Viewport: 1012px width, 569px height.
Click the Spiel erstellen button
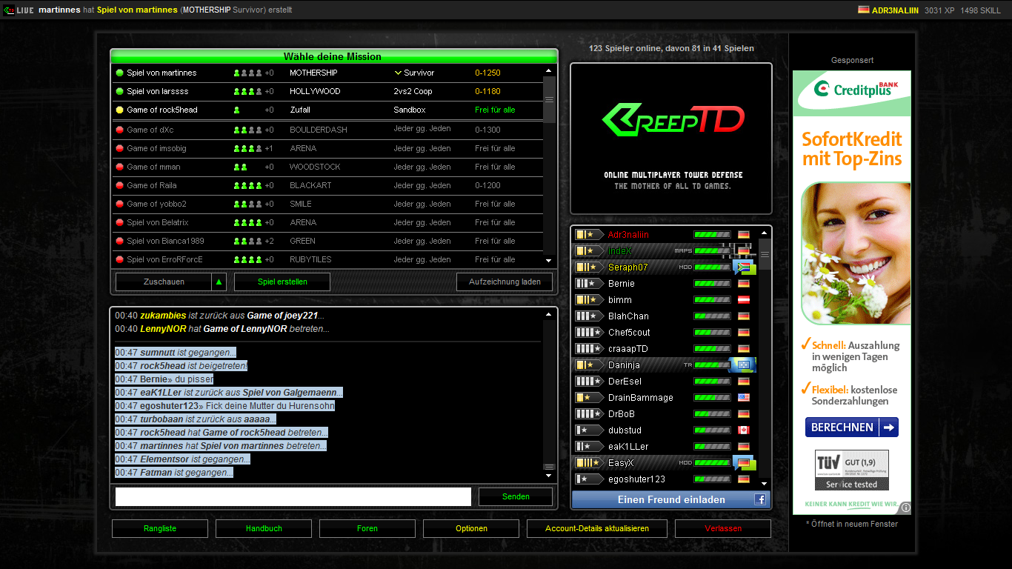(x=282, y=282)
